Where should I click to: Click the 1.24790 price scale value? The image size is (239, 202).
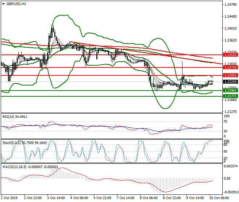coord(230,5)
